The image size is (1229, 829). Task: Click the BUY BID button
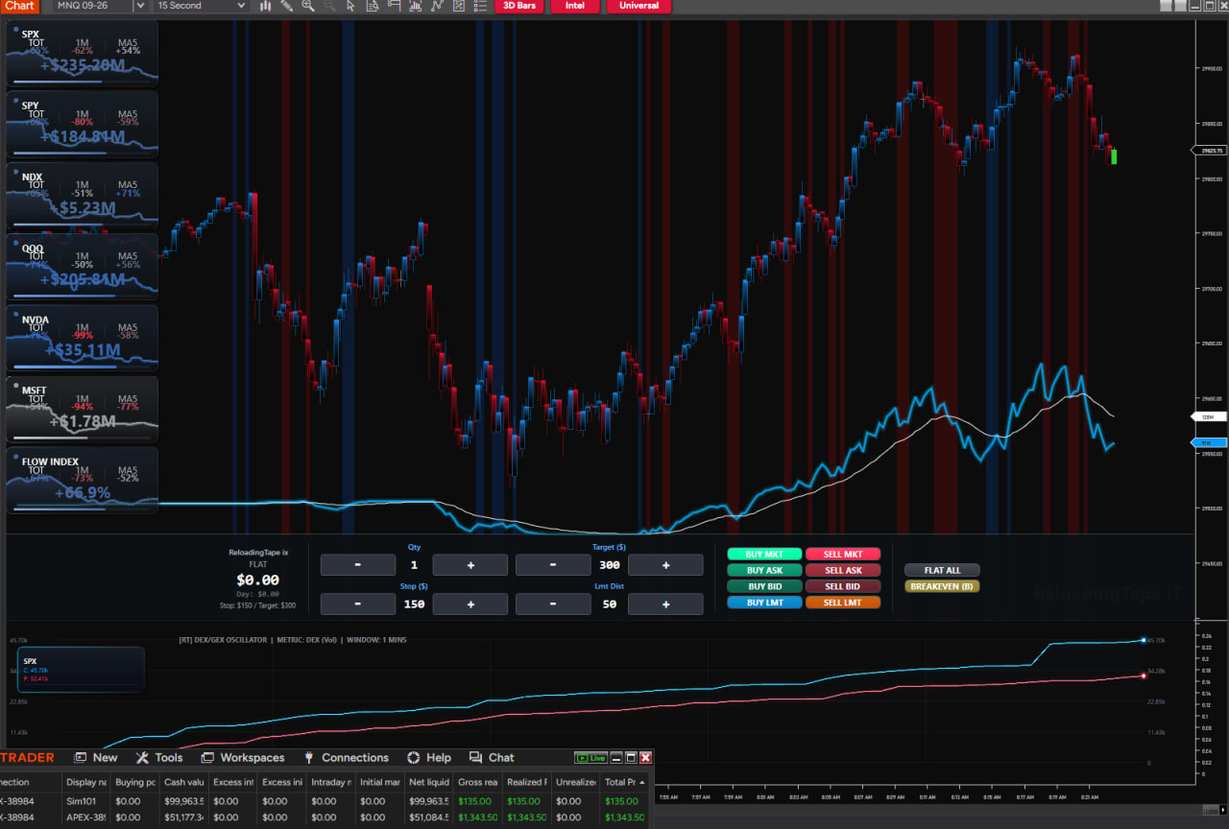(x=764, y=586)
